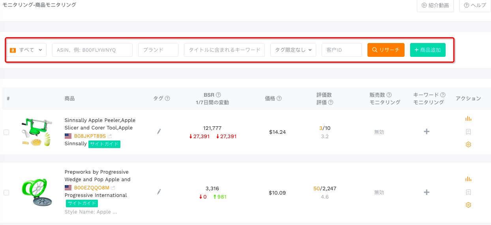Click the green 商品追加 button

click(x=428, y=50)
